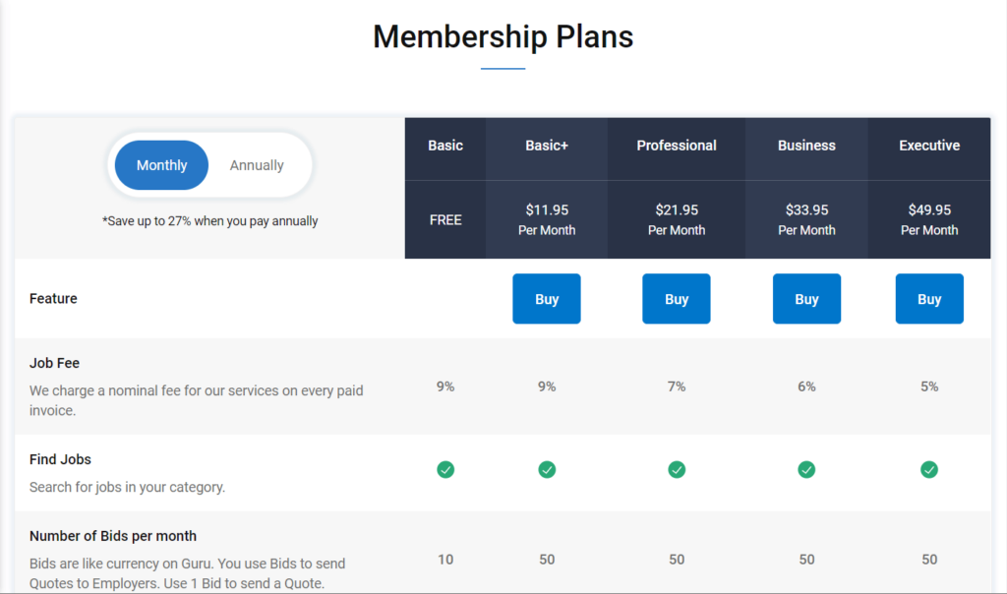Click the Search for jobs in your category description
The width and height of the screenshot is (1007, 594).
127,487
